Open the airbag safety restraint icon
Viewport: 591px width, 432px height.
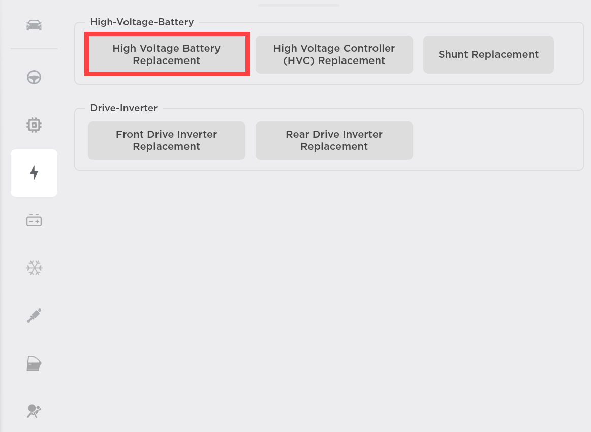pos(34,411)
